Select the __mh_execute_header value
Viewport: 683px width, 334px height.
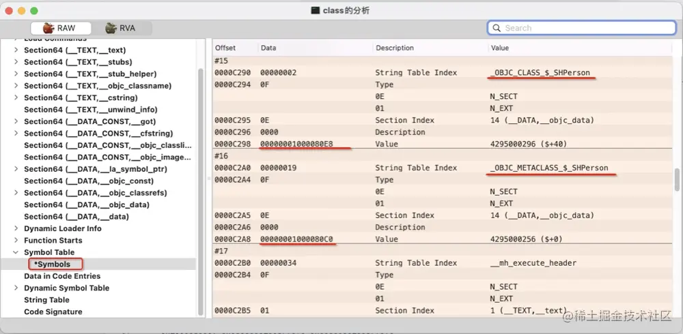(533, 263)
